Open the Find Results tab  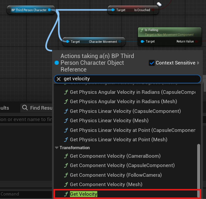(x=36, y=108)
